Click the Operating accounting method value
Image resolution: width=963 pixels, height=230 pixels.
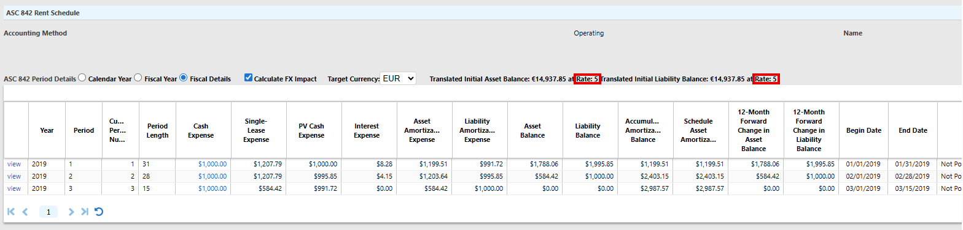(588, 33)
